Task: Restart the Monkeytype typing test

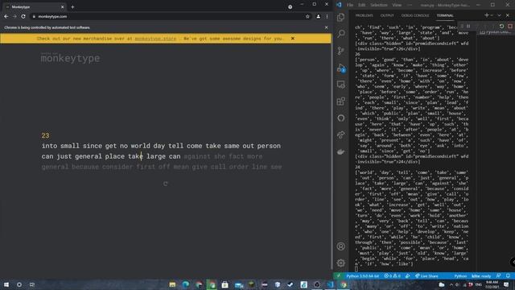Action: (165, 184)
